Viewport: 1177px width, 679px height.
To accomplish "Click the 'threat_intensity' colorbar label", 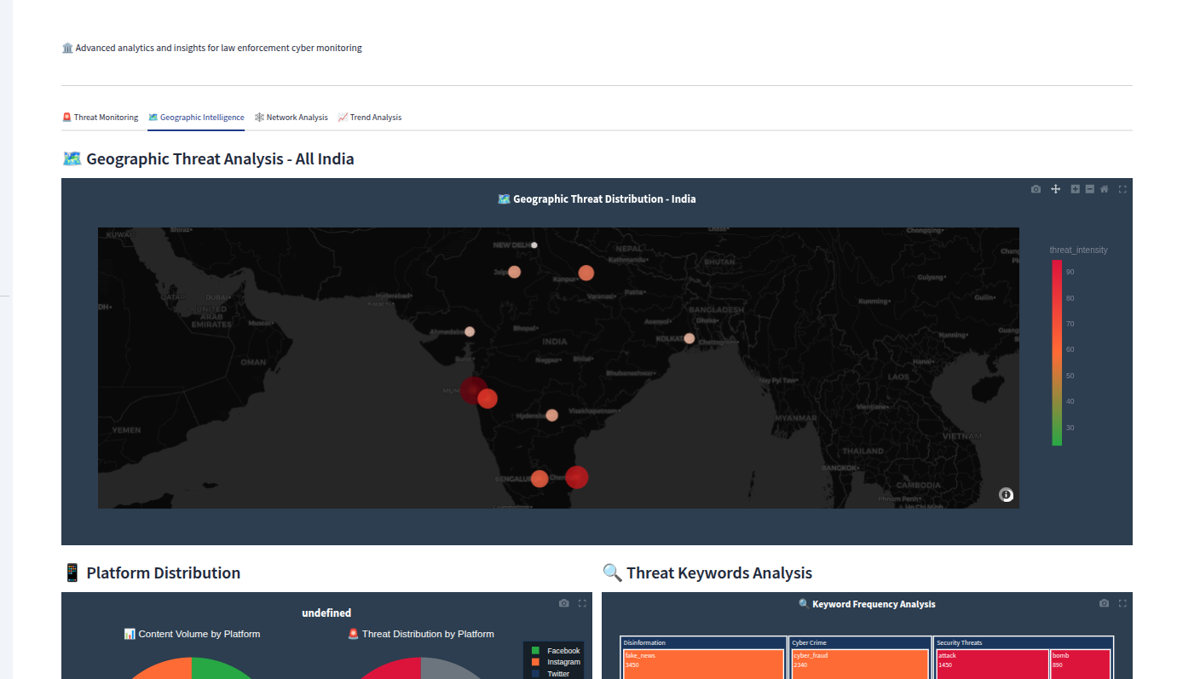I will click(x=1078, y=250).
